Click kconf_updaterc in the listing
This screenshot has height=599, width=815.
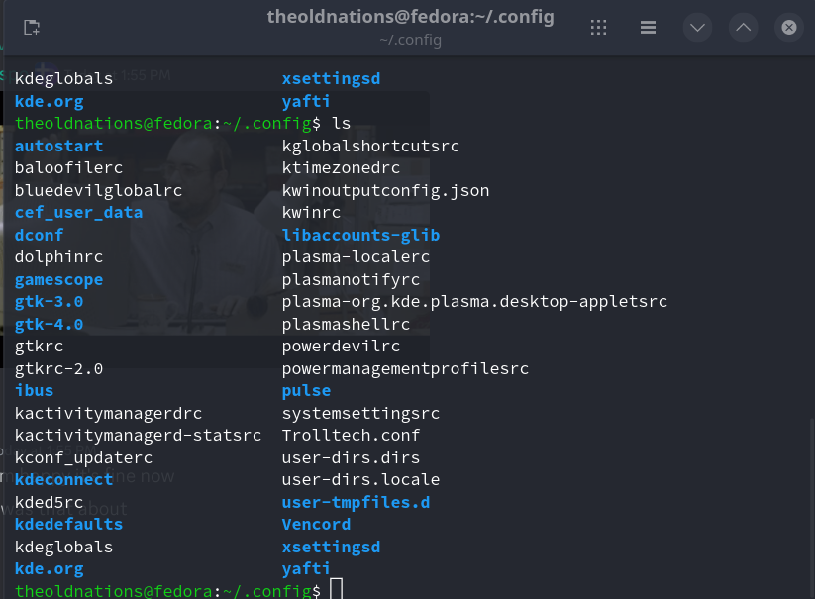pyautogui.click(x=83, y=457)
